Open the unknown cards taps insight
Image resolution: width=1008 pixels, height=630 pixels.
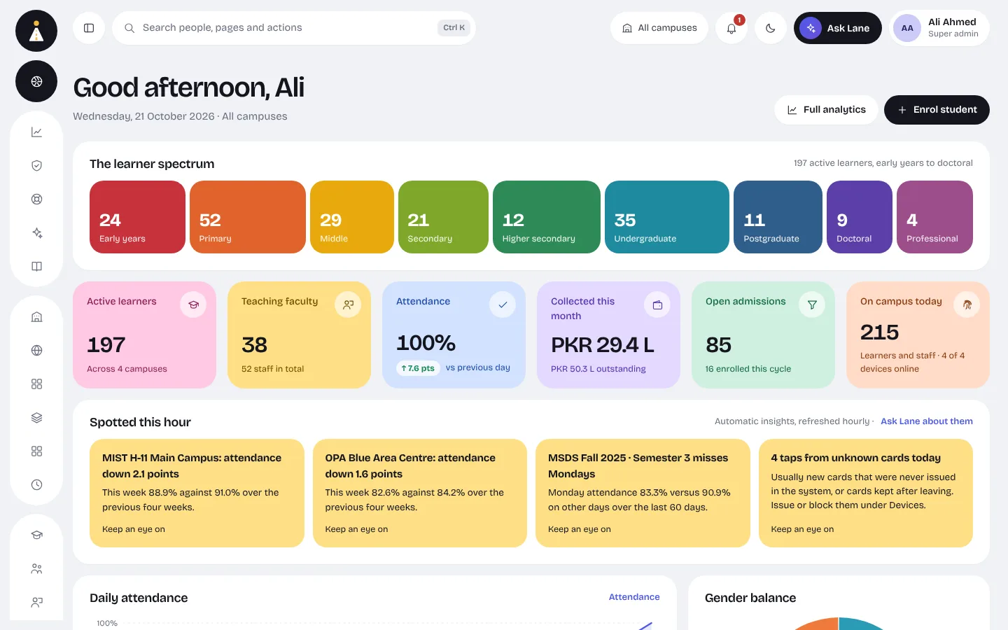pos(866,493)
